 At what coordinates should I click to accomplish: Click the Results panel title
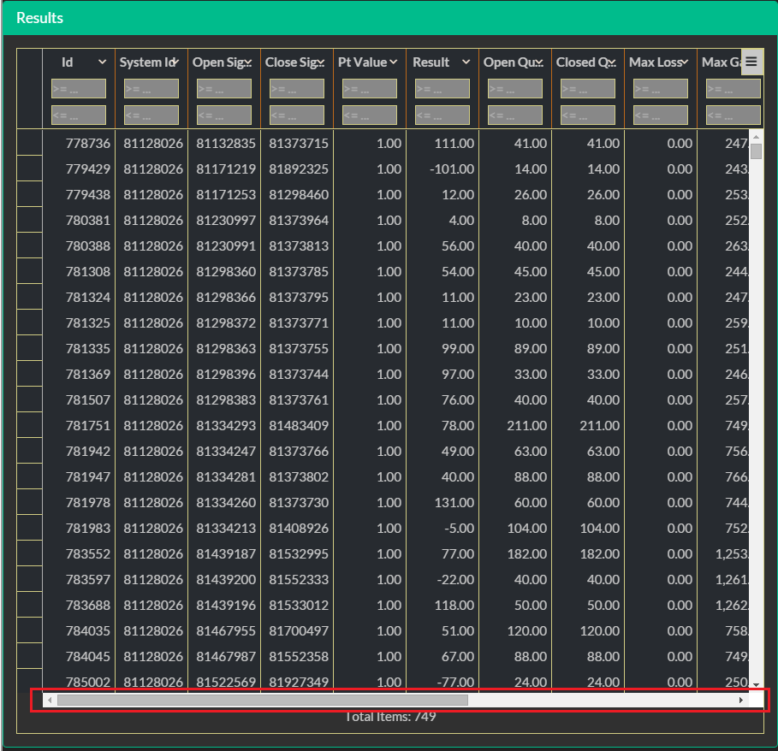pos(39,18)
